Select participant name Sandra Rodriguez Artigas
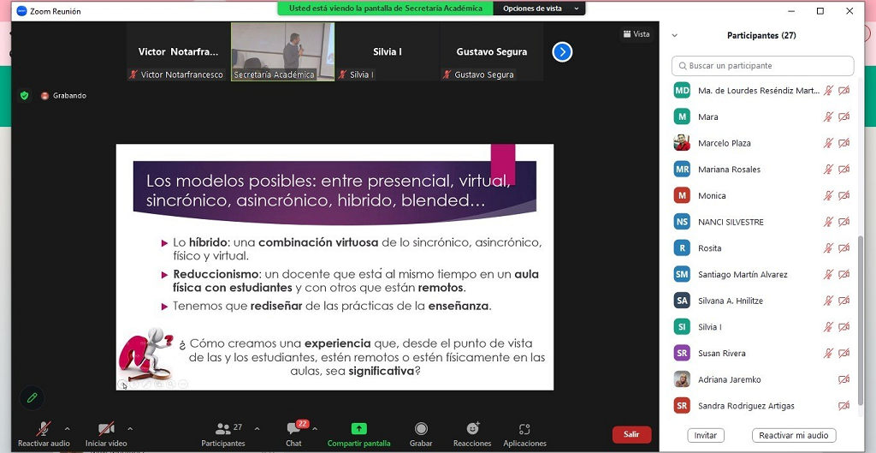The height and width of the screenshot is (453, 876). tap(746, 406)
